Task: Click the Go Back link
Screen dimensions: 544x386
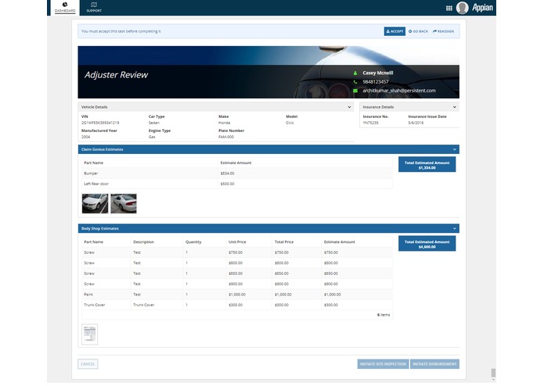Action: click(418, 31)
